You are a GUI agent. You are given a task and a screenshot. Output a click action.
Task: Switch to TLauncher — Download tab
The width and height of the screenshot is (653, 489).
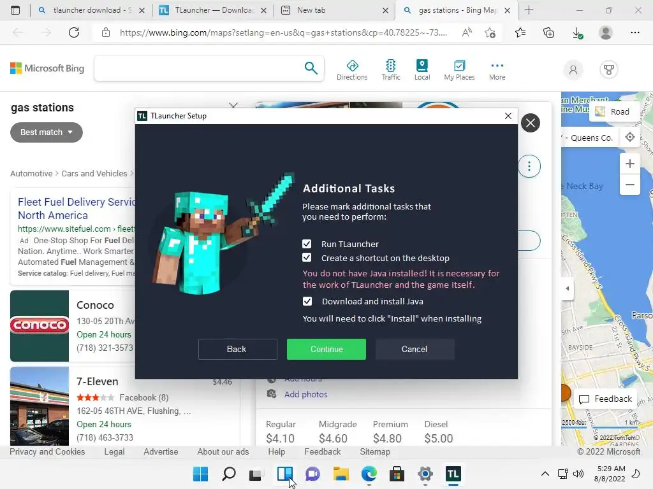pos(212,10)
